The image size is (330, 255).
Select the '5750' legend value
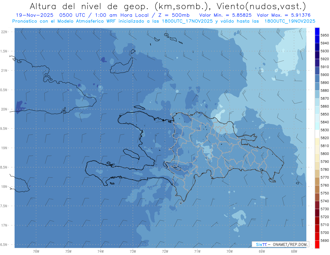click(325, 193)
